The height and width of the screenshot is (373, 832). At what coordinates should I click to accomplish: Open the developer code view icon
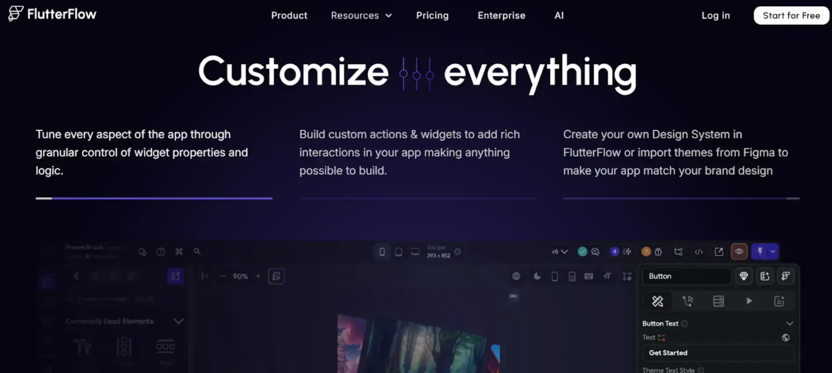[699, 252]
